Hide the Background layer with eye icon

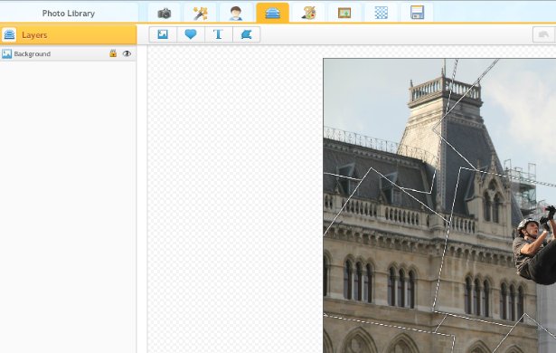click(127, 53)
